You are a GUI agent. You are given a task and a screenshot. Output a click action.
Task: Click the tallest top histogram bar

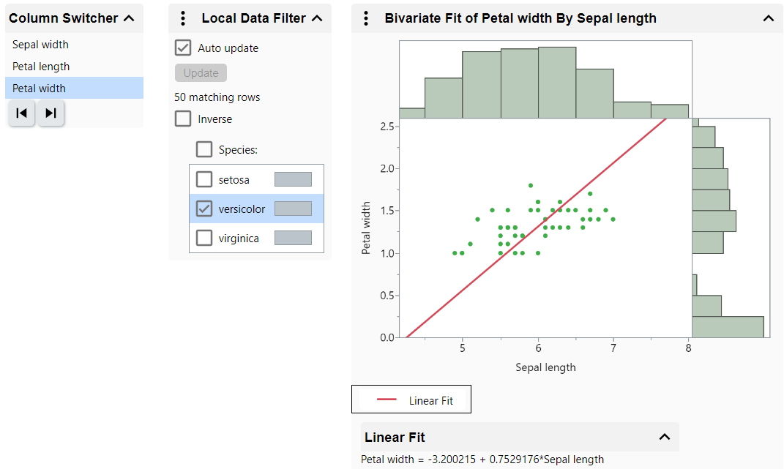tap(557, 82)
